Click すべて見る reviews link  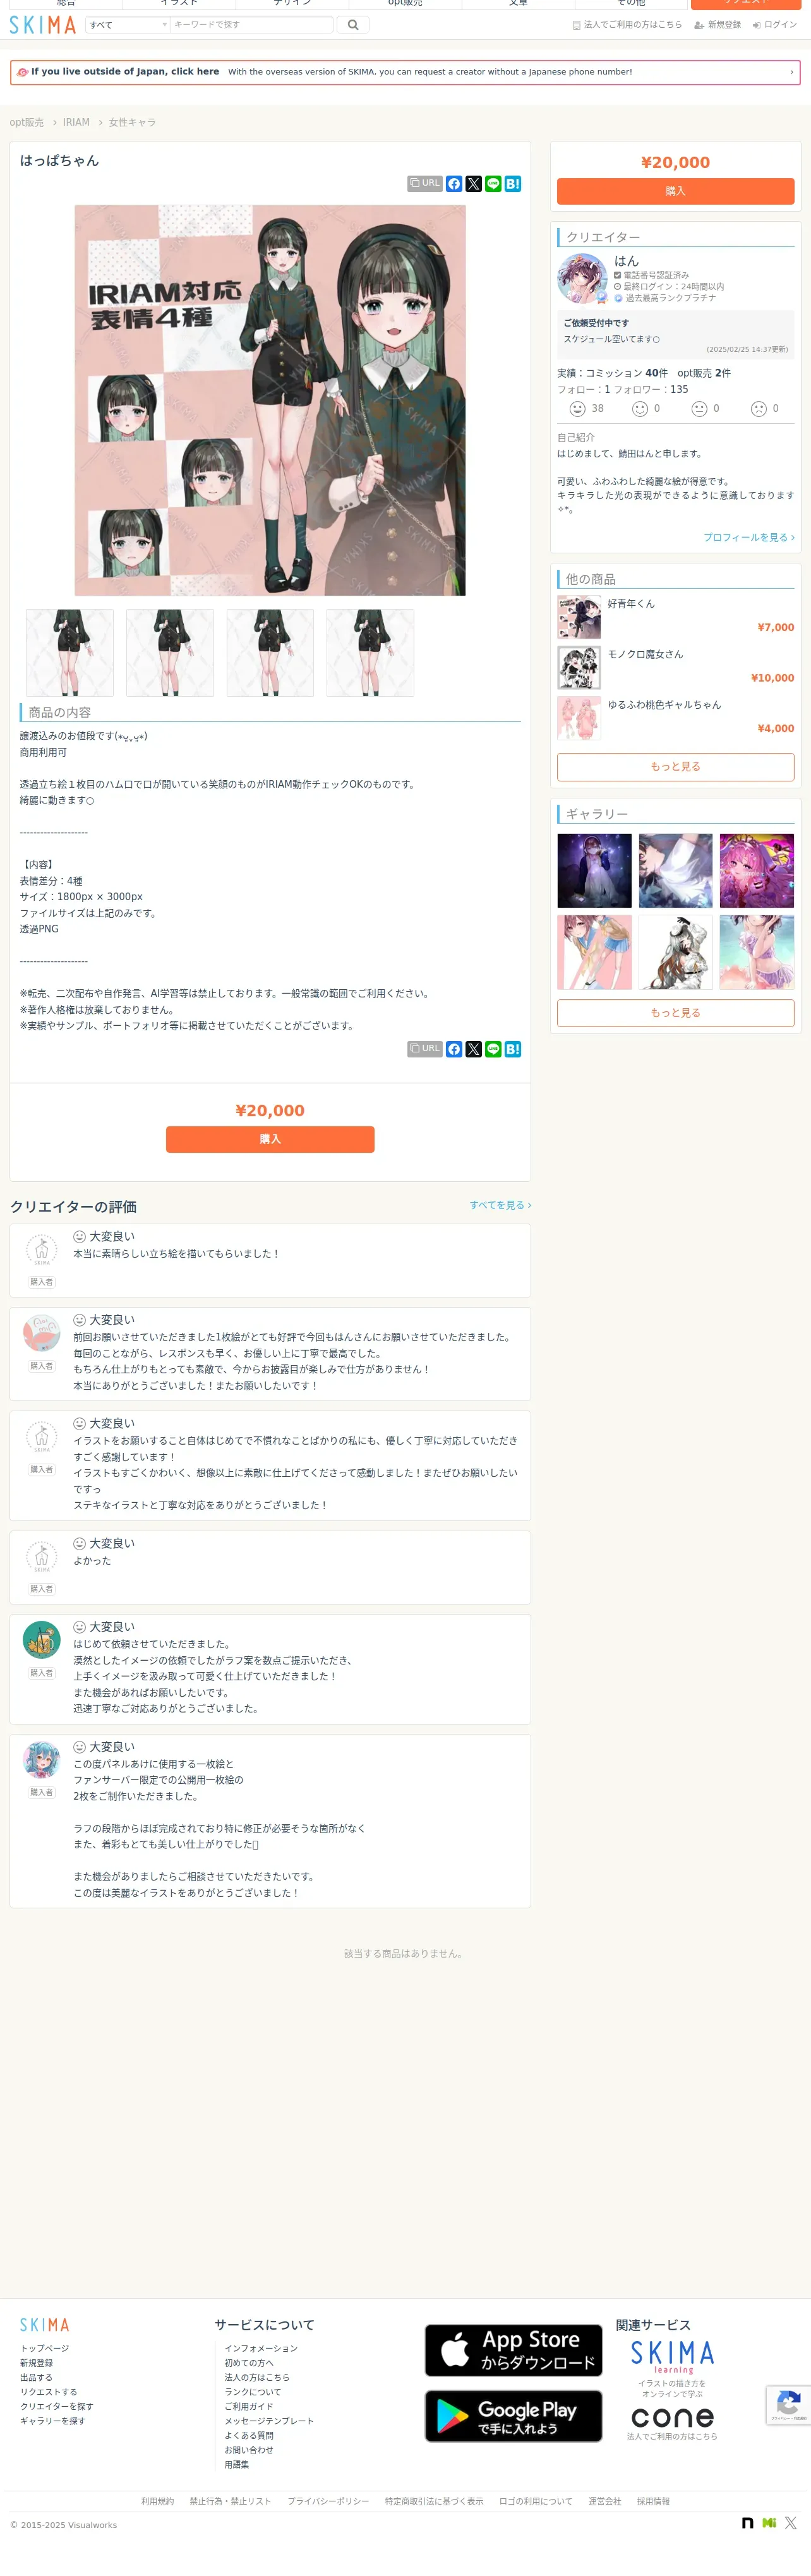click(500, 1205)
